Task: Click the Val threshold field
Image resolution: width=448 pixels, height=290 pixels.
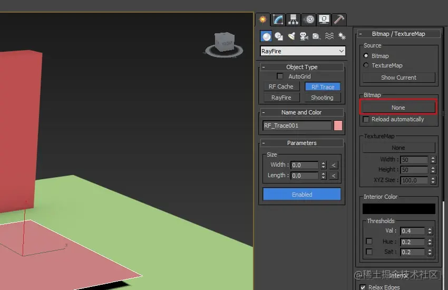Action: click(413, 231)
